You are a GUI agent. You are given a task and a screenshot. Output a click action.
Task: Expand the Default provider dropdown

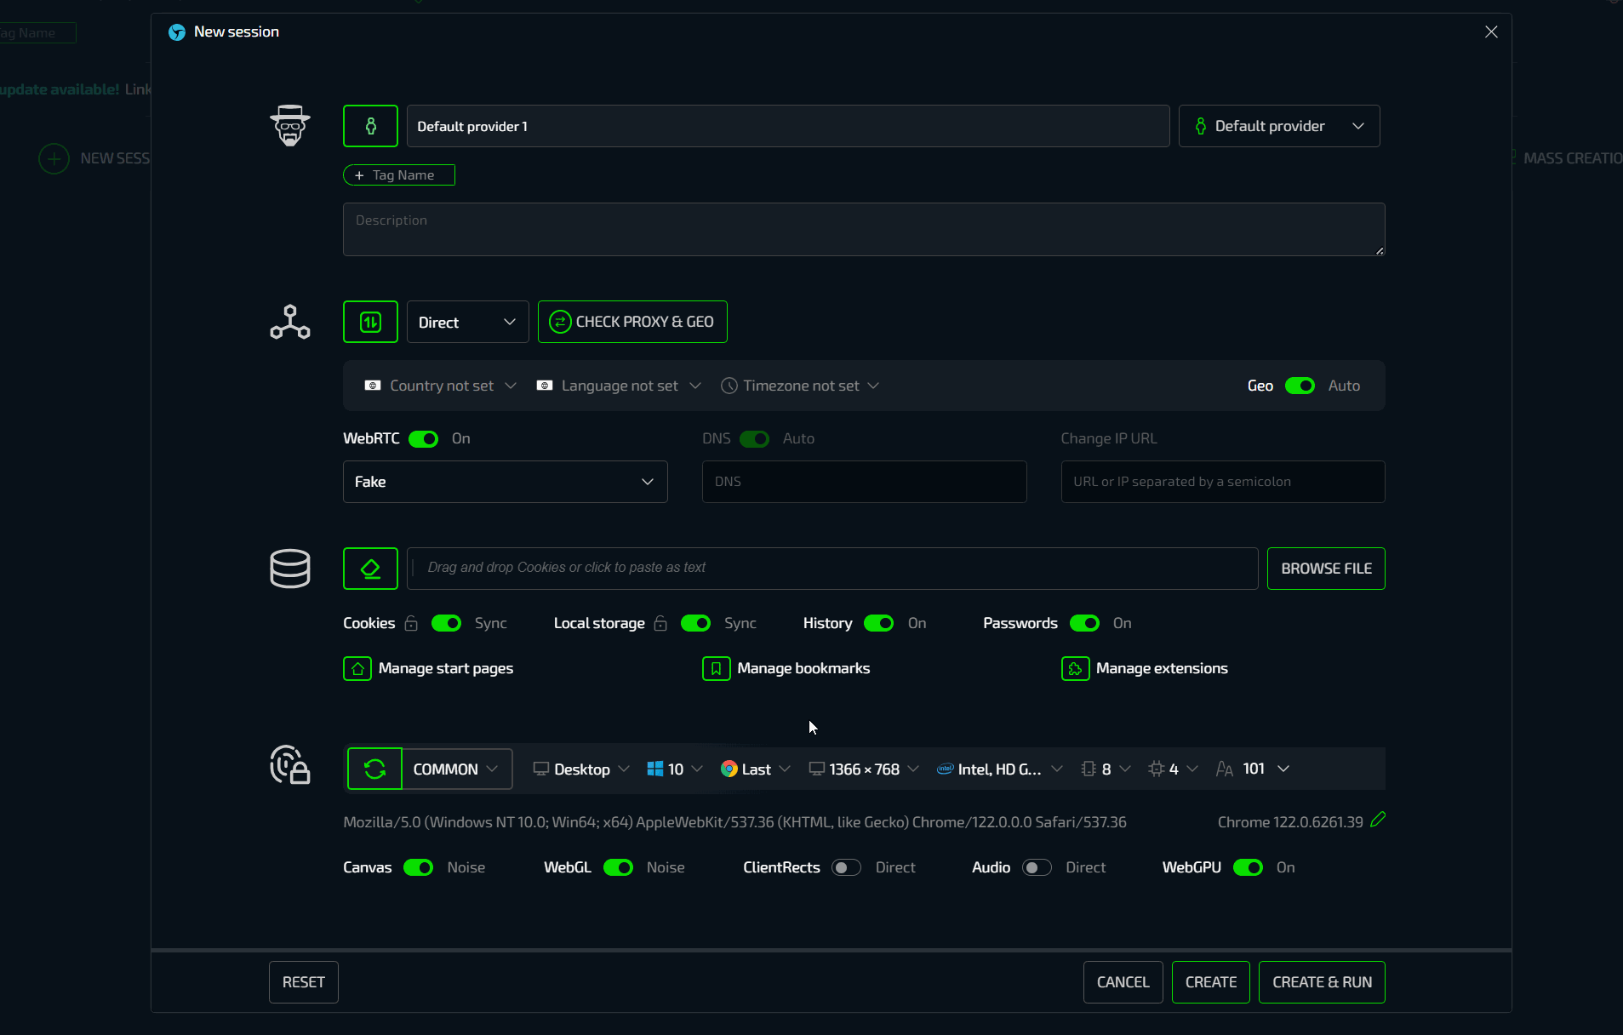[1278, 126]
